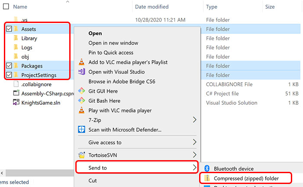The width and height of the screenshot is (303, 187).
Task: Choose Compressed (zipped) folder
Action: point(246,178)
